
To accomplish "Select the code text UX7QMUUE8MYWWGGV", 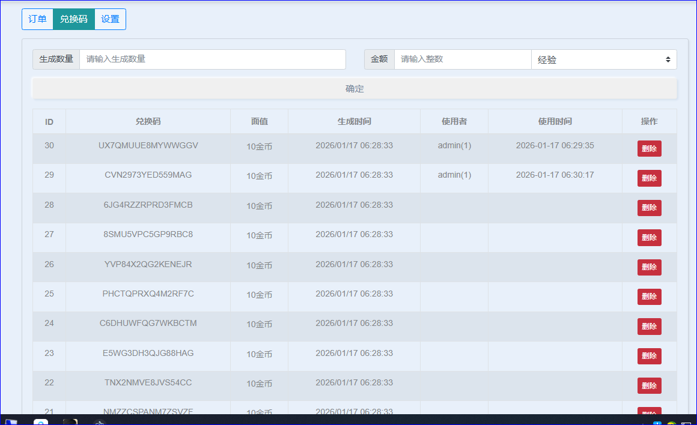I will [148, 145].
